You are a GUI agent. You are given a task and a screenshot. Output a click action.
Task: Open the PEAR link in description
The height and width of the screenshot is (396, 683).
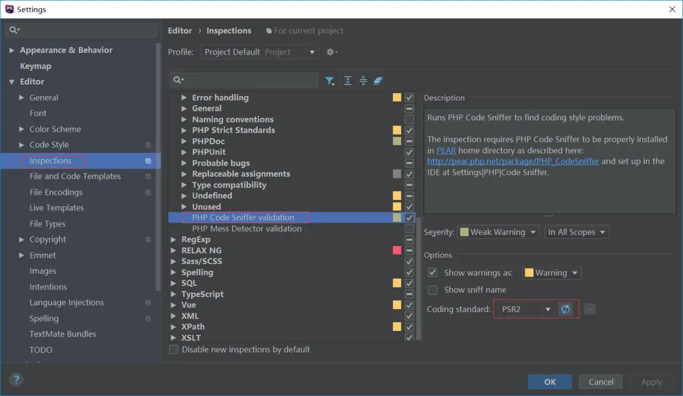click(x=446, y=150)
